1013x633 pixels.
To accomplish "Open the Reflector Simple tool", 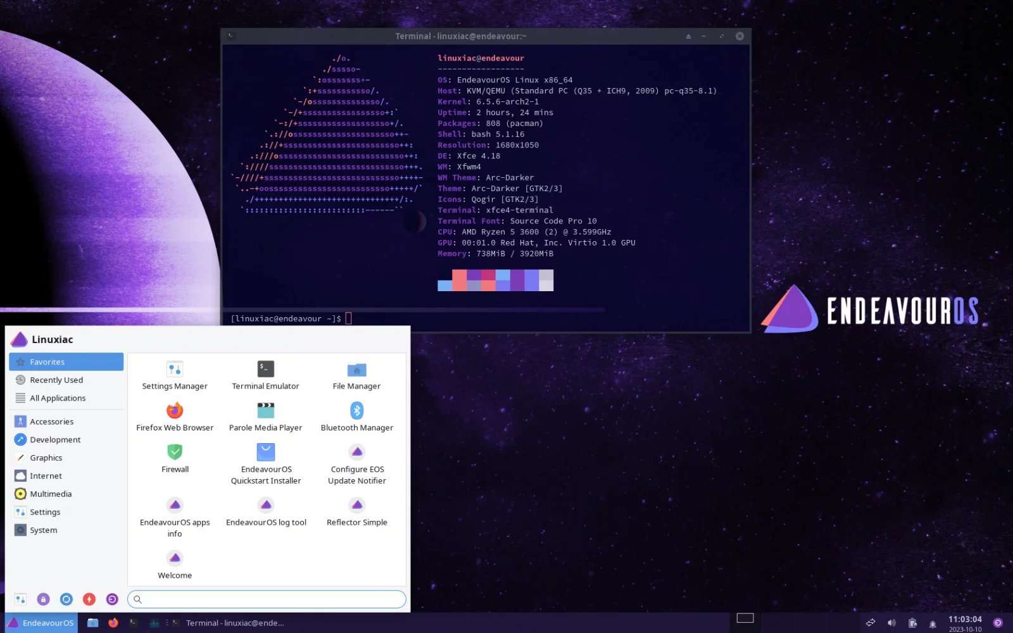I will pos(356,512).
